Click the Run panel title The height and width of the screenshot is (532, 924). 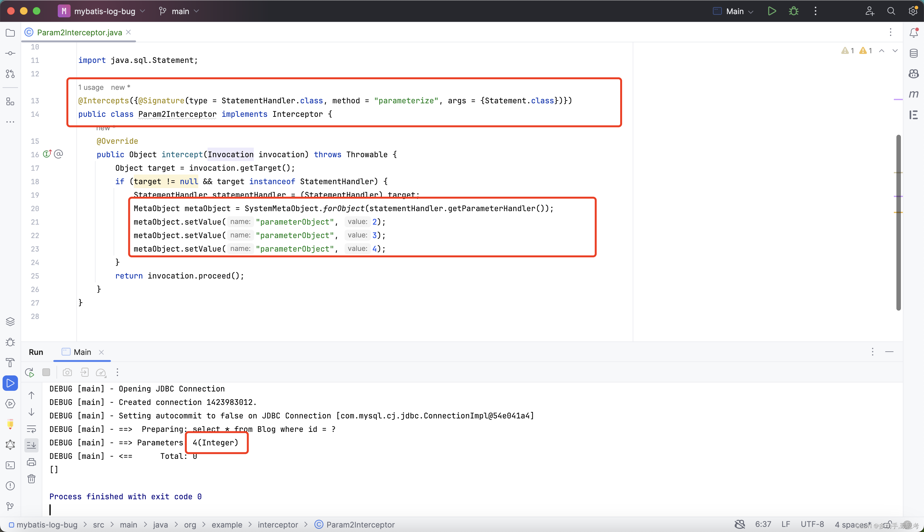36,352
